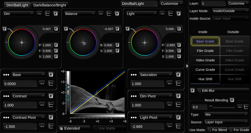
Task: Click the curve graph icon beside Balance dropdown
Action: click(109, 14)
